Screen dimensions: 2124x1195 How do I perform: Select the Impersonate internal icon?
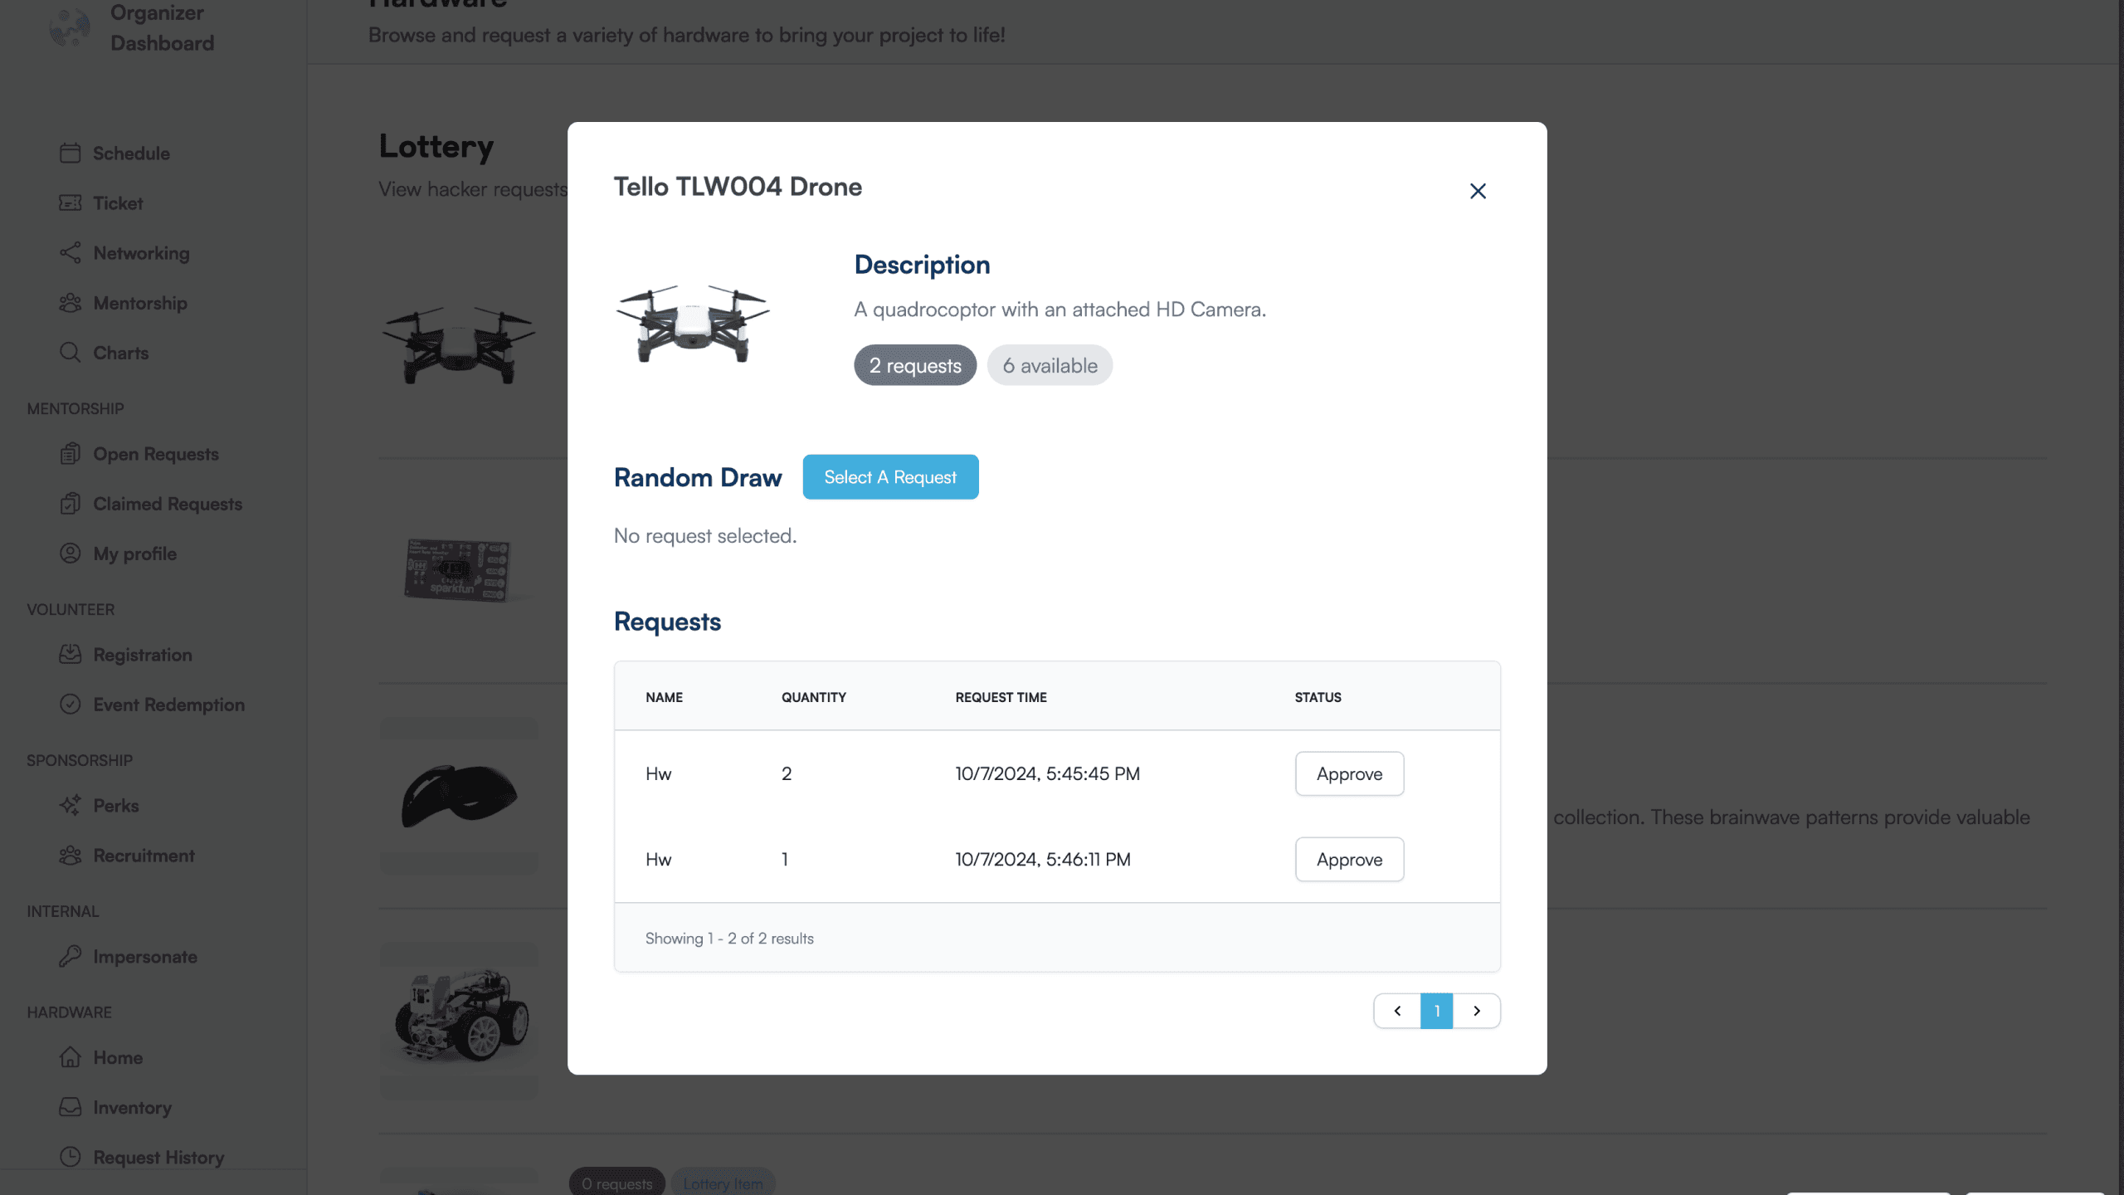(69, 954)
